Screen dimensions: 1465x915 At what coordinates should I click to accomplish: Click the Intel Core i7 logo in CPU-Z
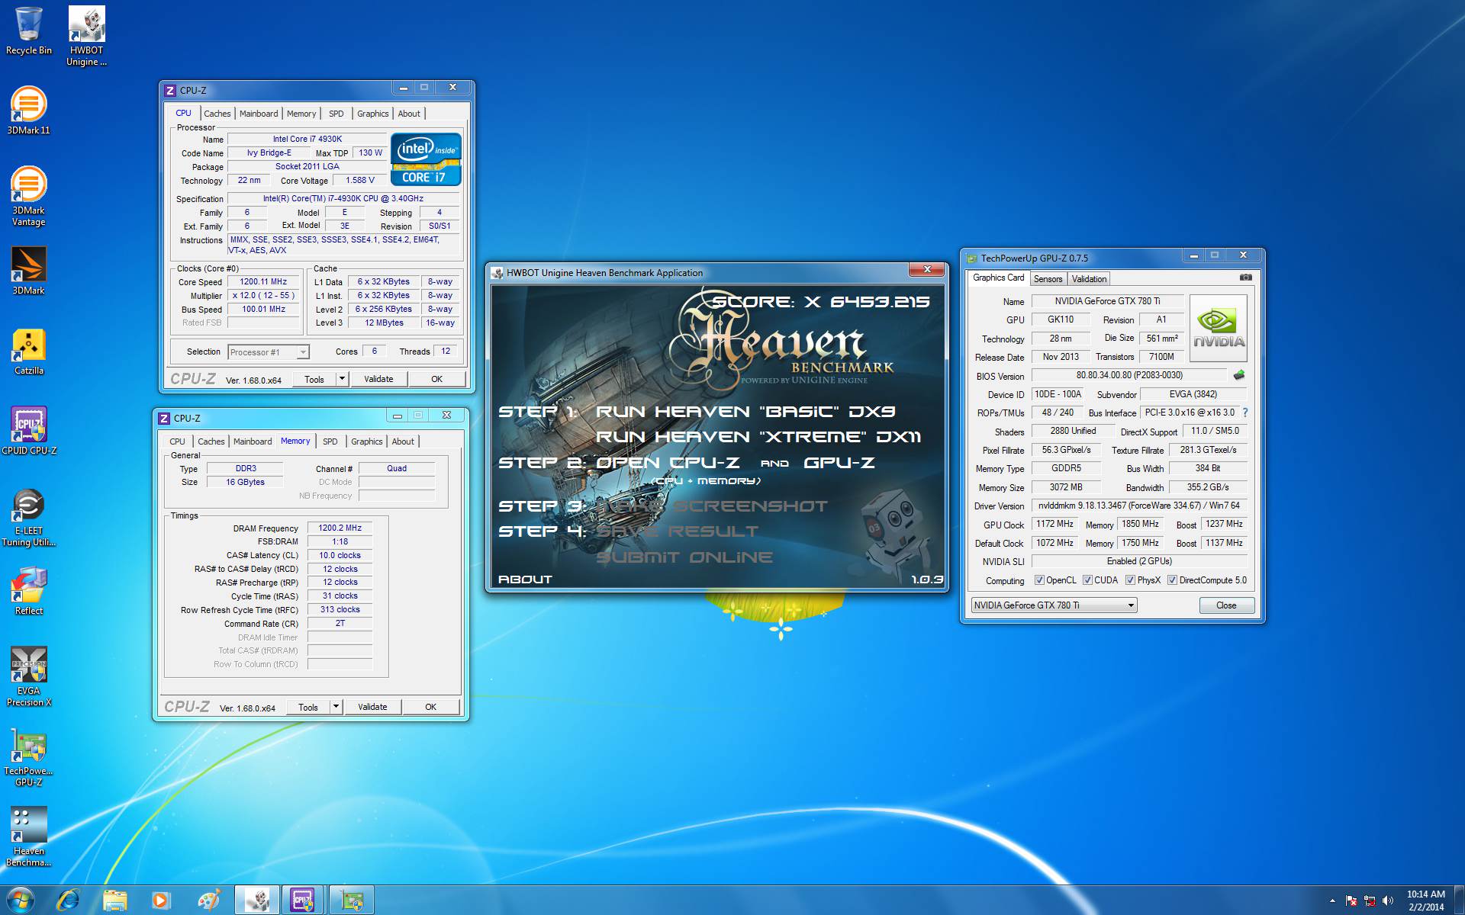(426, 159)
